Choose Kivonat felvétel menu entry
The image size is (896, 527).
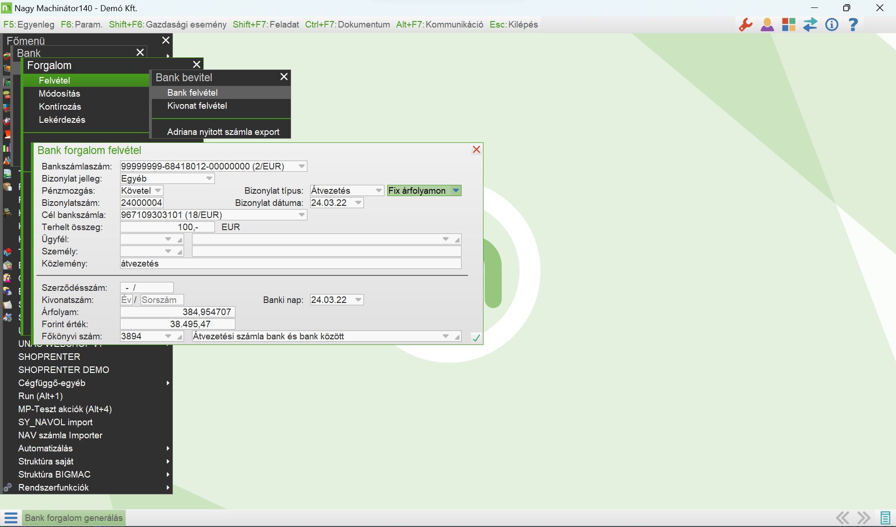(221, 105)
